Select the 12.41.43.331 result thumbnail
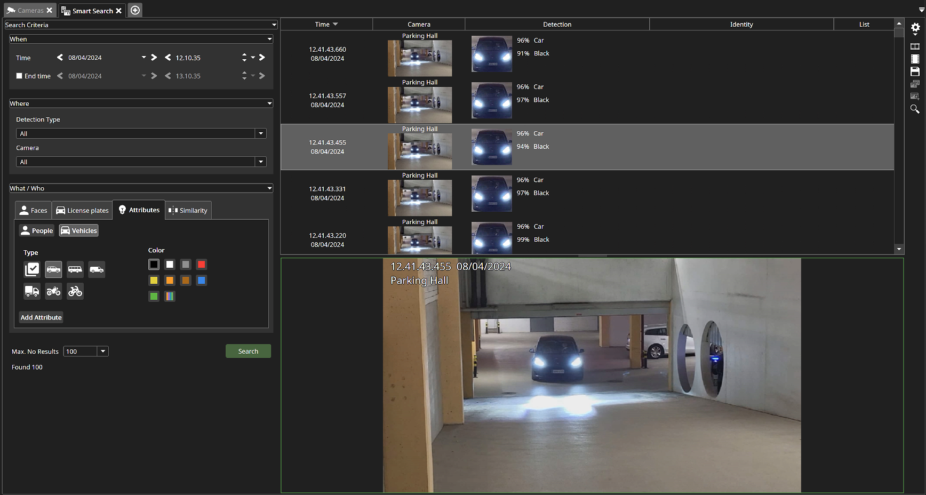 point(420,197)
